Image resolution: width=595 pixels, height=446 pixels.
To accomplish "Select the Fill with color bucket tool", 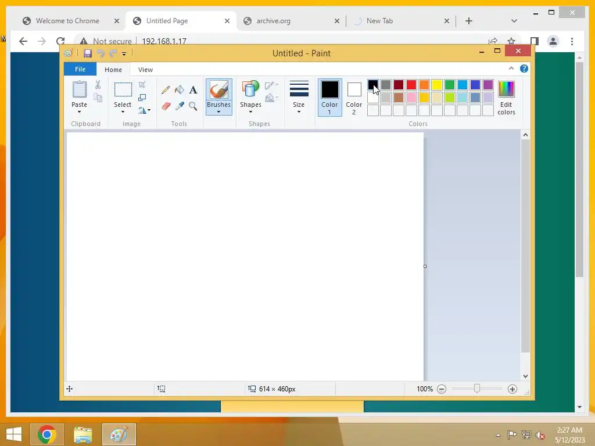I will tap(180, 90).
